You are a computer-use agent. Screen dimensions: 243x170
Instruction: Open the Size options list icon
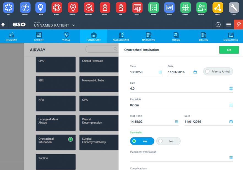coord(231,88)
